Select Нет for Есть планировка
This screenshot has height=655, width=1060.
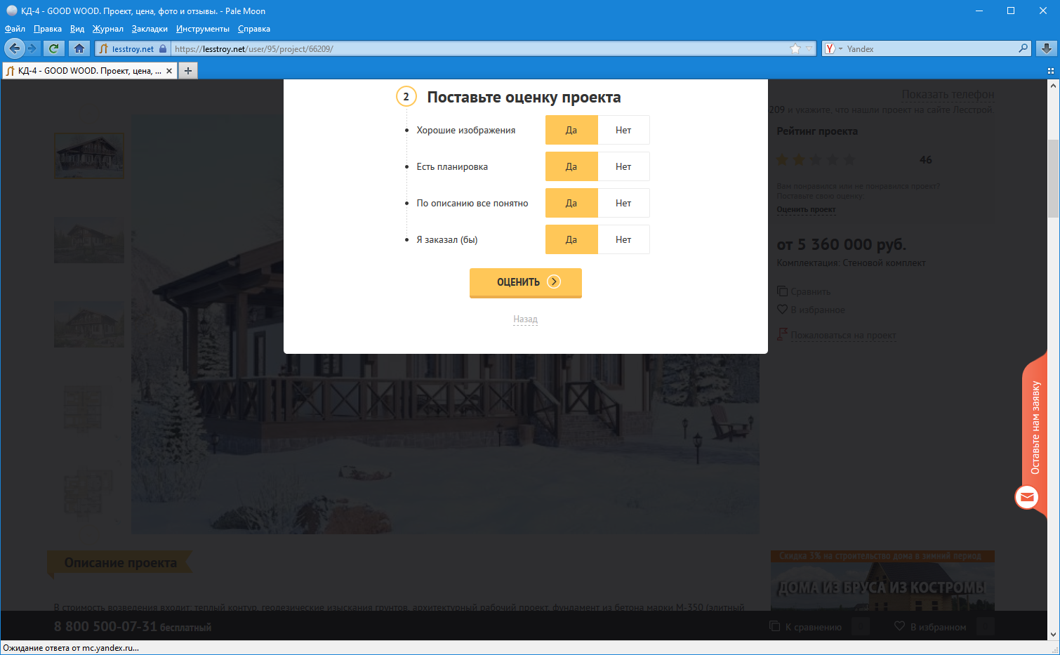(623, 166)
